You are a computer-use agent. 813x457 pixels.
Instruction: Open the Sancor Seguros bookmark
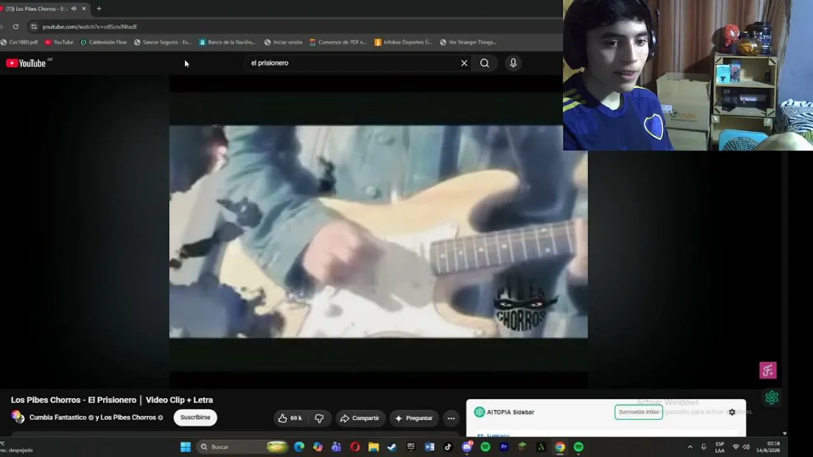click(x=163, y=43)
